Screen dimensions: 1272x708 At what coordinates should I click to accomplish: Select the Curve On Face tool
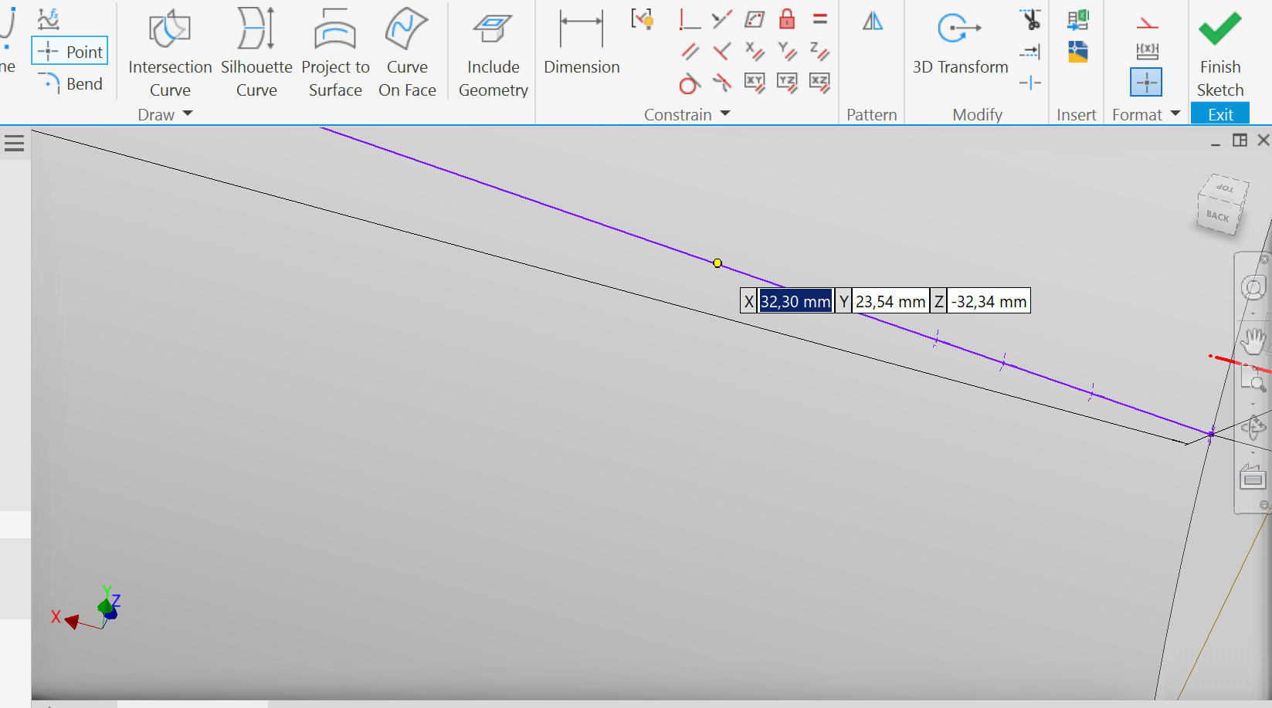[407, 50]
